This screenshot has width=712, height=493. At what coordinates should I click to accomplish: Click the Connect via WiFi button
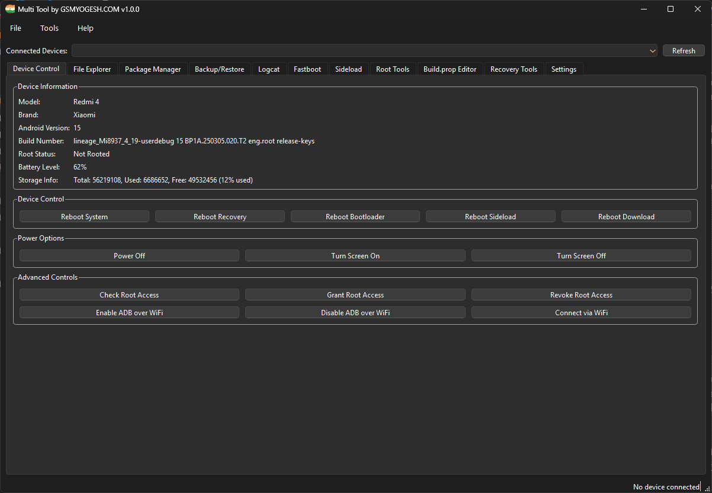click(581, 312)
